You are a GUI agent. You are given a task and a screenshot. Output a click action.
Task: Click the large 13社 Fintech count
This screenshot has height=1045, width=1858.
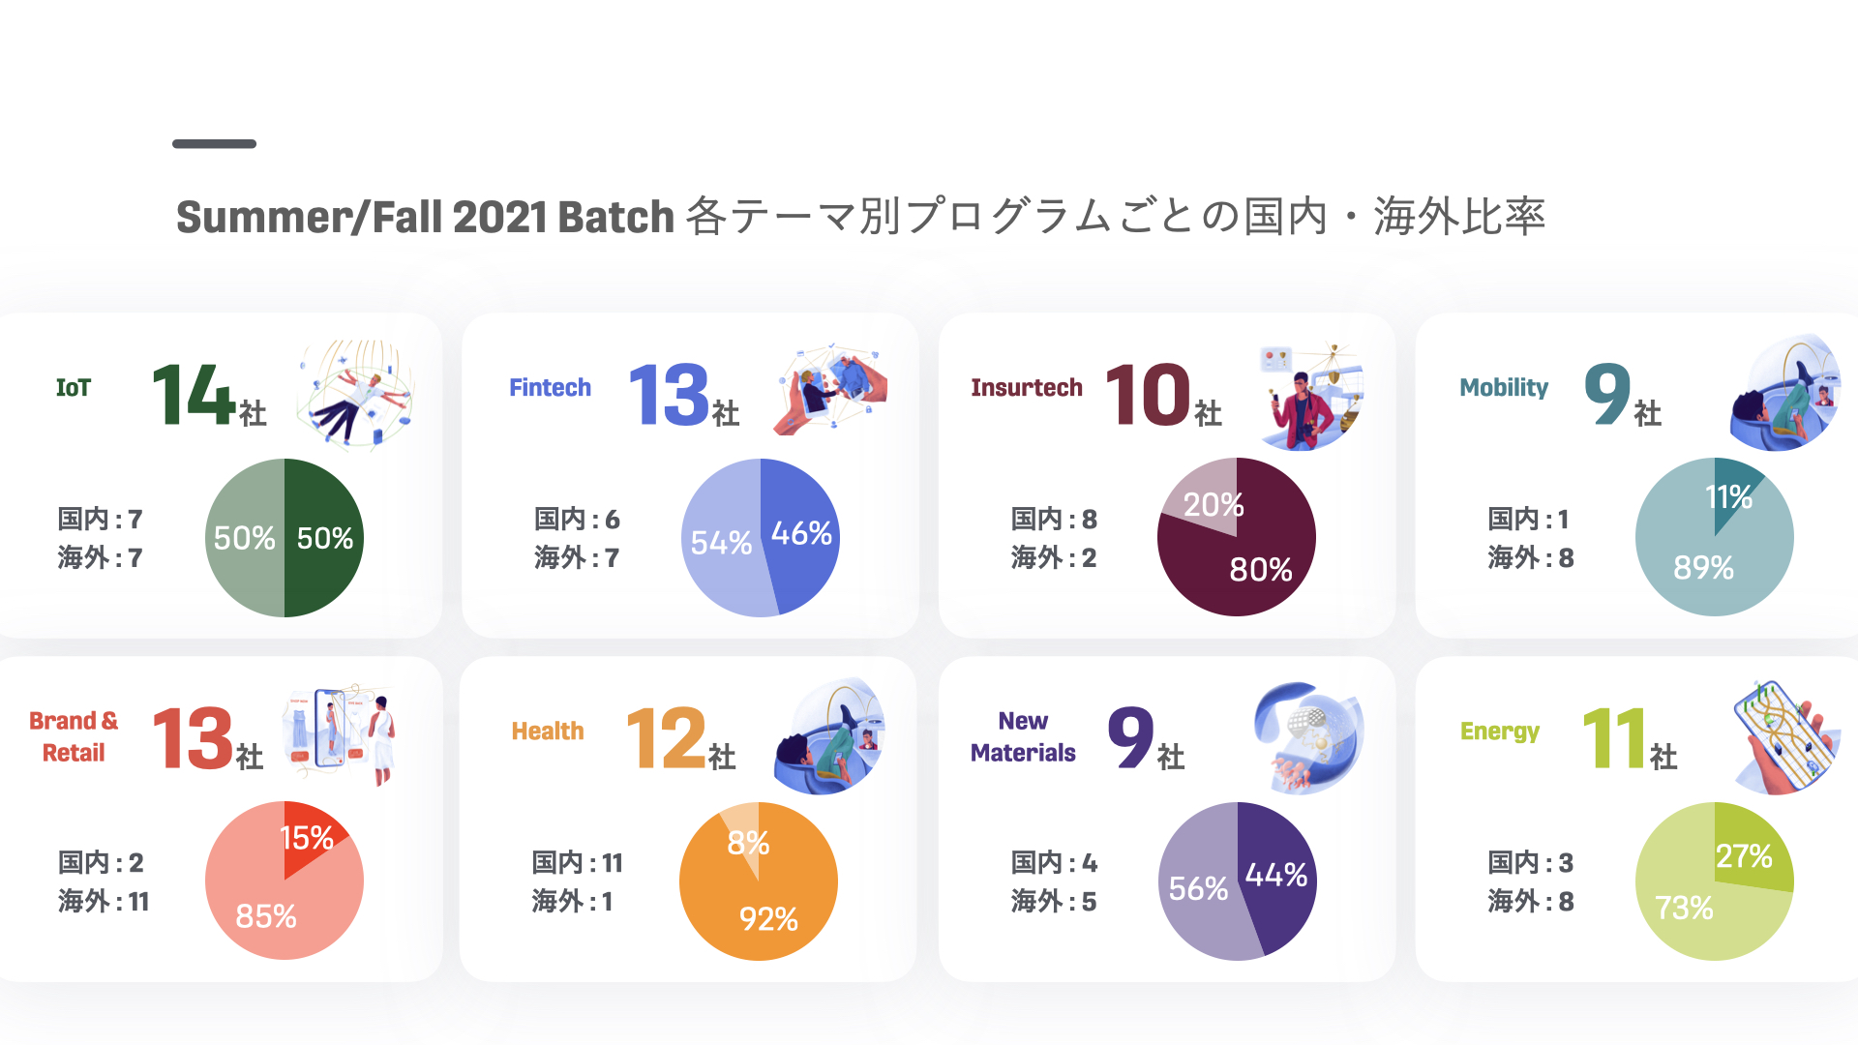click(x=684, y=396)
